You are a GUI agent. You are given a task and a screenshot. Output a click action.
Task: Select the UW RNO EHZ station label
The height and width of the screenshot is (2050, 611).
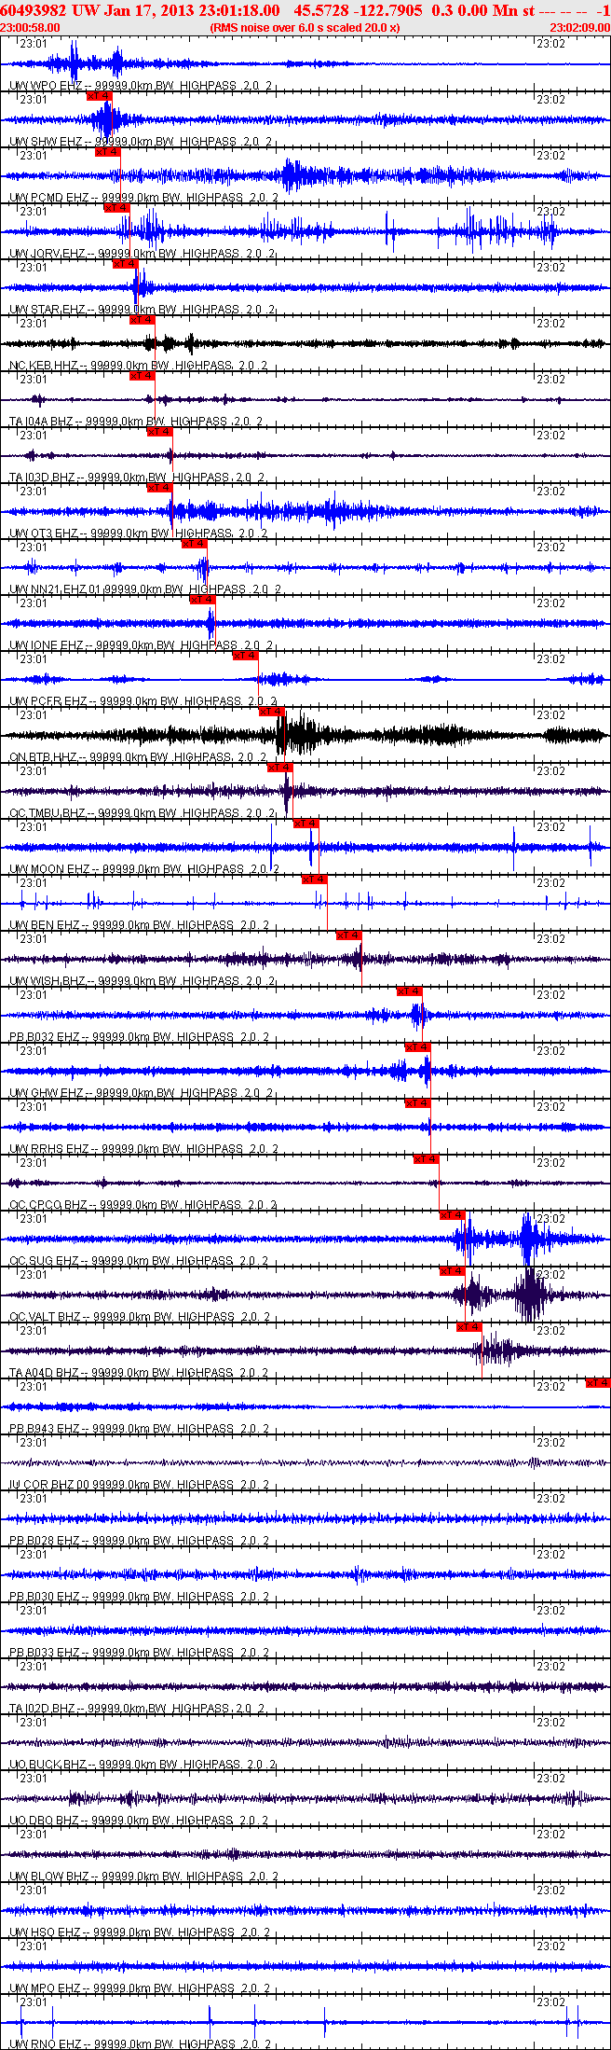tap(46, 2044)
